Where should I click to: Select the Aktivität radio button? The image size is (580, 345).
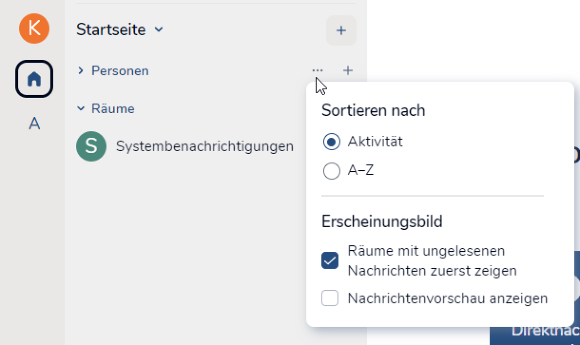pyautogui.click(x=332, y=142)
